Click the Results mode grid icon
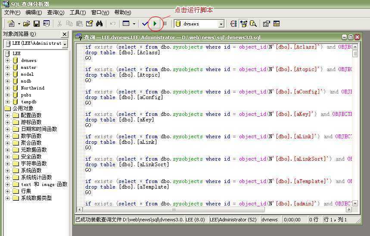The width and height of the screenshot is (370, 236). 126,24
